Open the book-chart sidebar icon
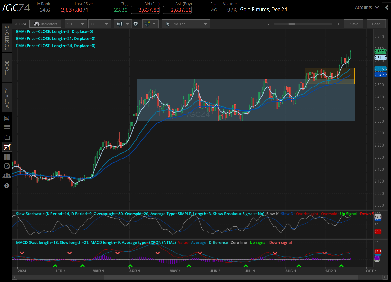391x282 pixels. coord(7,118)
